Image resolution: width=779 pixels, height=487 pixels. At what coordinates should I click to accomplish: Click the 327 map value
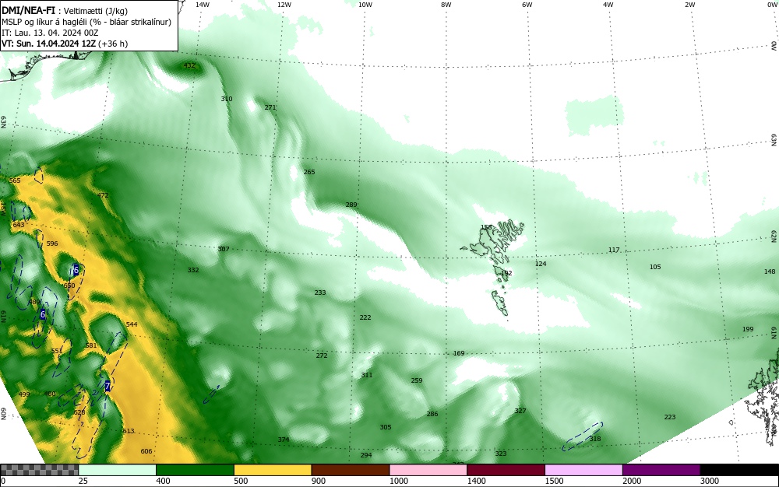pos(520,411)
